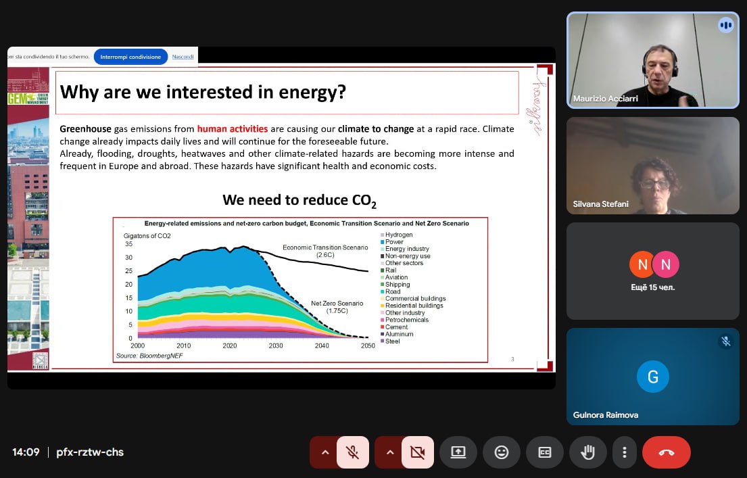Click the orange N participant avatar
The image size is (747, 478).
click(642, 265)
